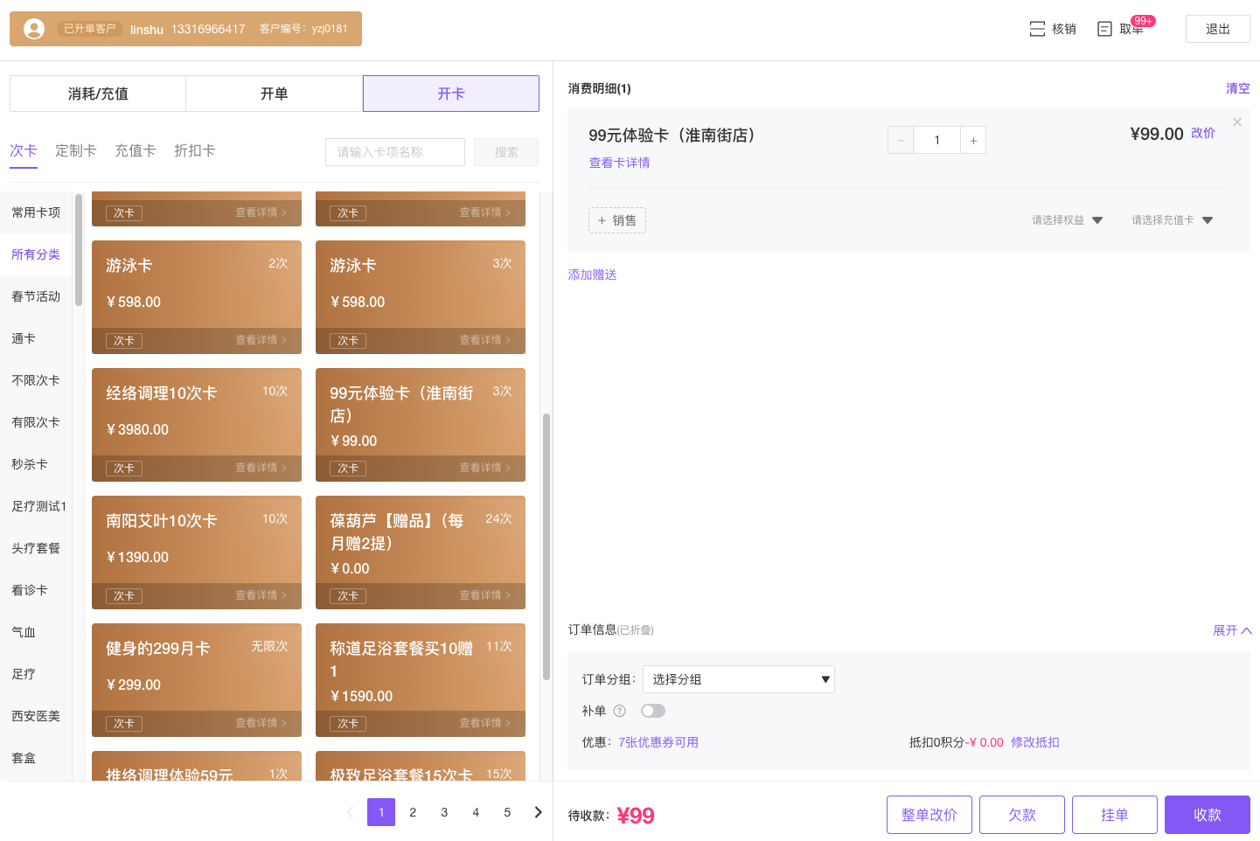Viewport: 1260px width, 841px height.
Task: Decrease quantity with the minus button
Action: tap(901, 140)
